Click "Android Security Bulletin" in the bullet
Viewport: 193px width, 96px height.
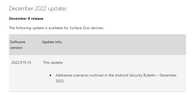[x=135, y=75]
